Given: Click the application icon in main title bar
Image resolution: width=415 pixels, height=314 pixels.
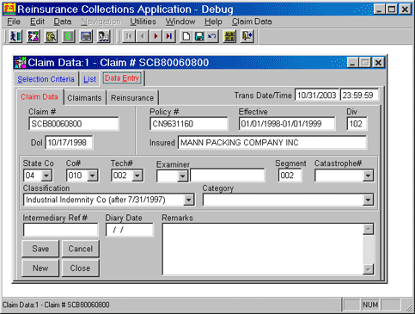Looking at the screenshot, I should (x=9, y=9).
